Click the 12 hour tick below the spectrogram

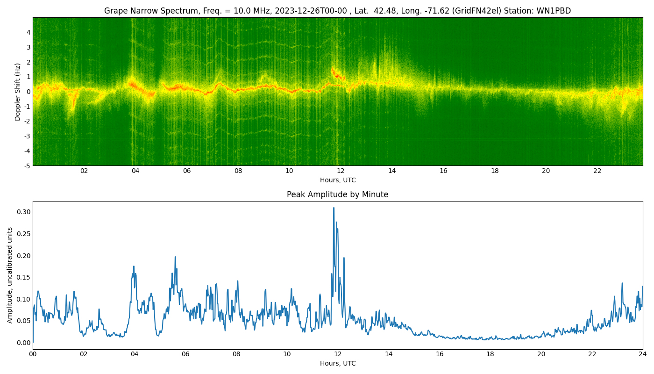341,171
